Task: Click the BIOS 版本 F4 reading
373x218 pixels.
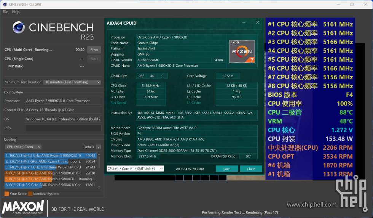Action: 310,95
